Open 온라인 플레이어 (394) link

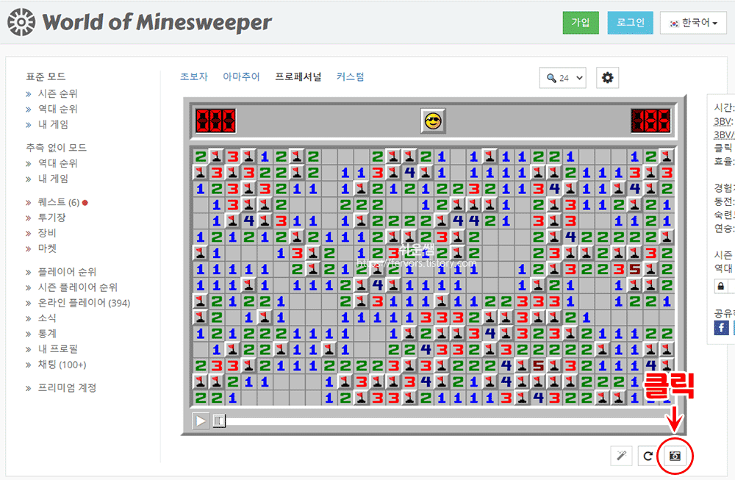[x=84, y=303]
